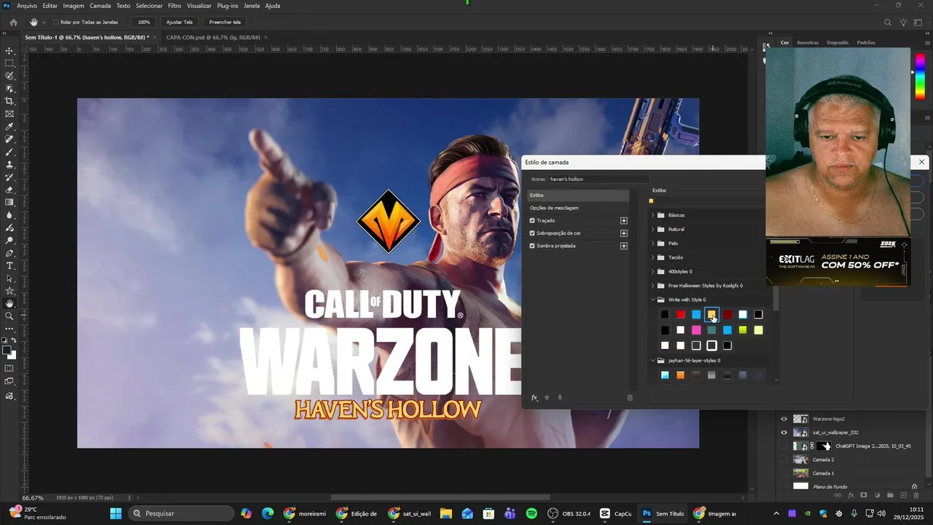Show the Camada 1 layer

pos(784,473)
